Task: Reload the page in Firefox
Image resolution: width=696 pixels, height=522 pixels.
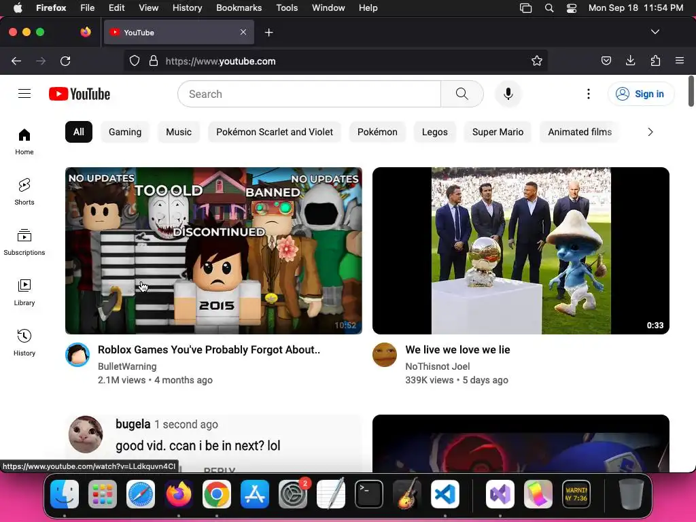Action: (x=65, y=60)
